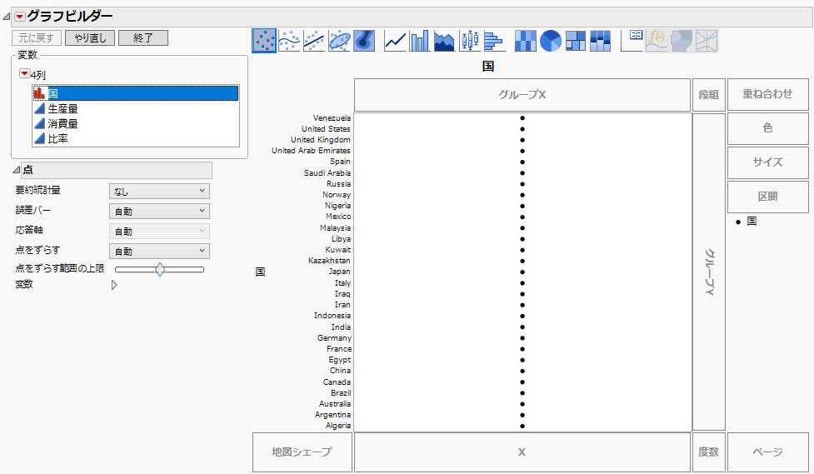Open the 誤差バー dropdown
814x474 pixels.
[159, 212]
